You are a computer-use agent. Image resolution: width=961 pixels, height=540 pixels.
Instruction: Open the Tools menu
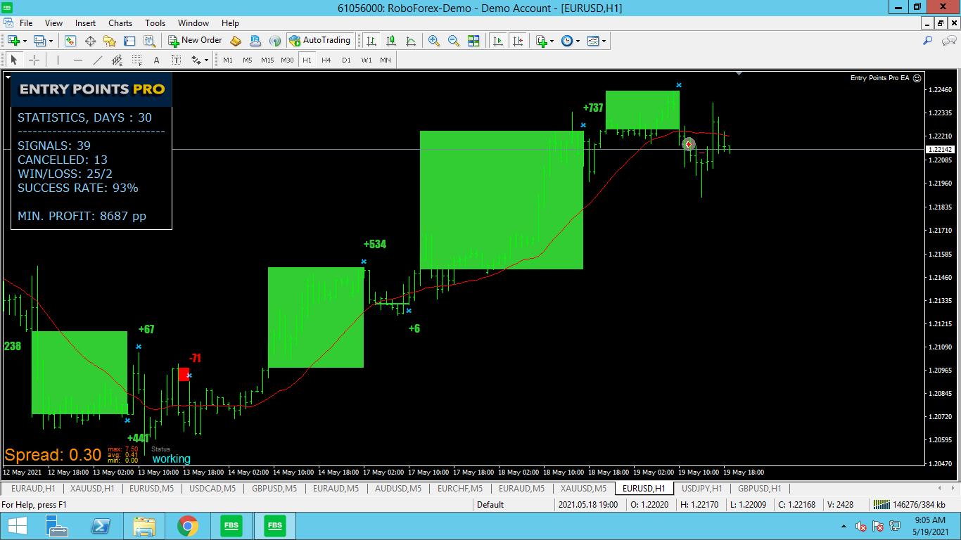(155, 23)
